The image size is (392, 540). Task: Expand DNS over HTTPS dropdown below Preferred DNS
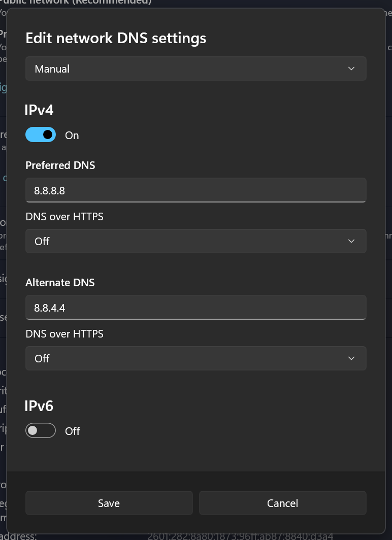[195, 241]
